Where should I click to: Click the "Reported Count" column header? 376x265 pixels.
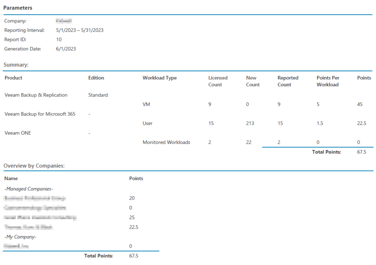point(288,81)
